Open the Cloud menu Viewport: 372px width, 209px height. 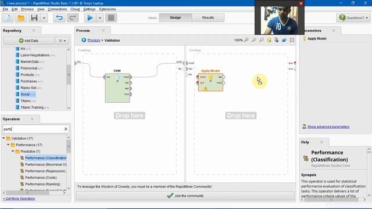click(x=75, y=9)
